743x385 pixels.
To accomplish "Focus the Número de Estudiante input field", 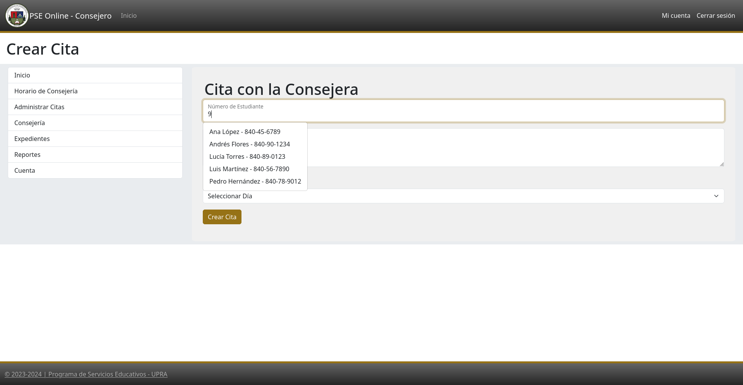I will click(463, 111).
